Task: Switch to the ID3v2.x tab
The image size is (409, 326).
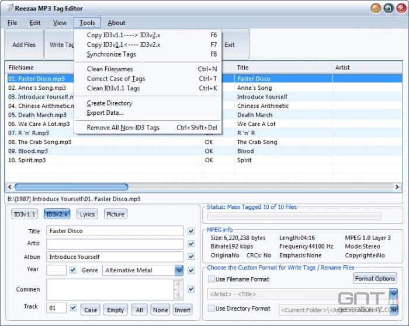Action: pos(57,214)
